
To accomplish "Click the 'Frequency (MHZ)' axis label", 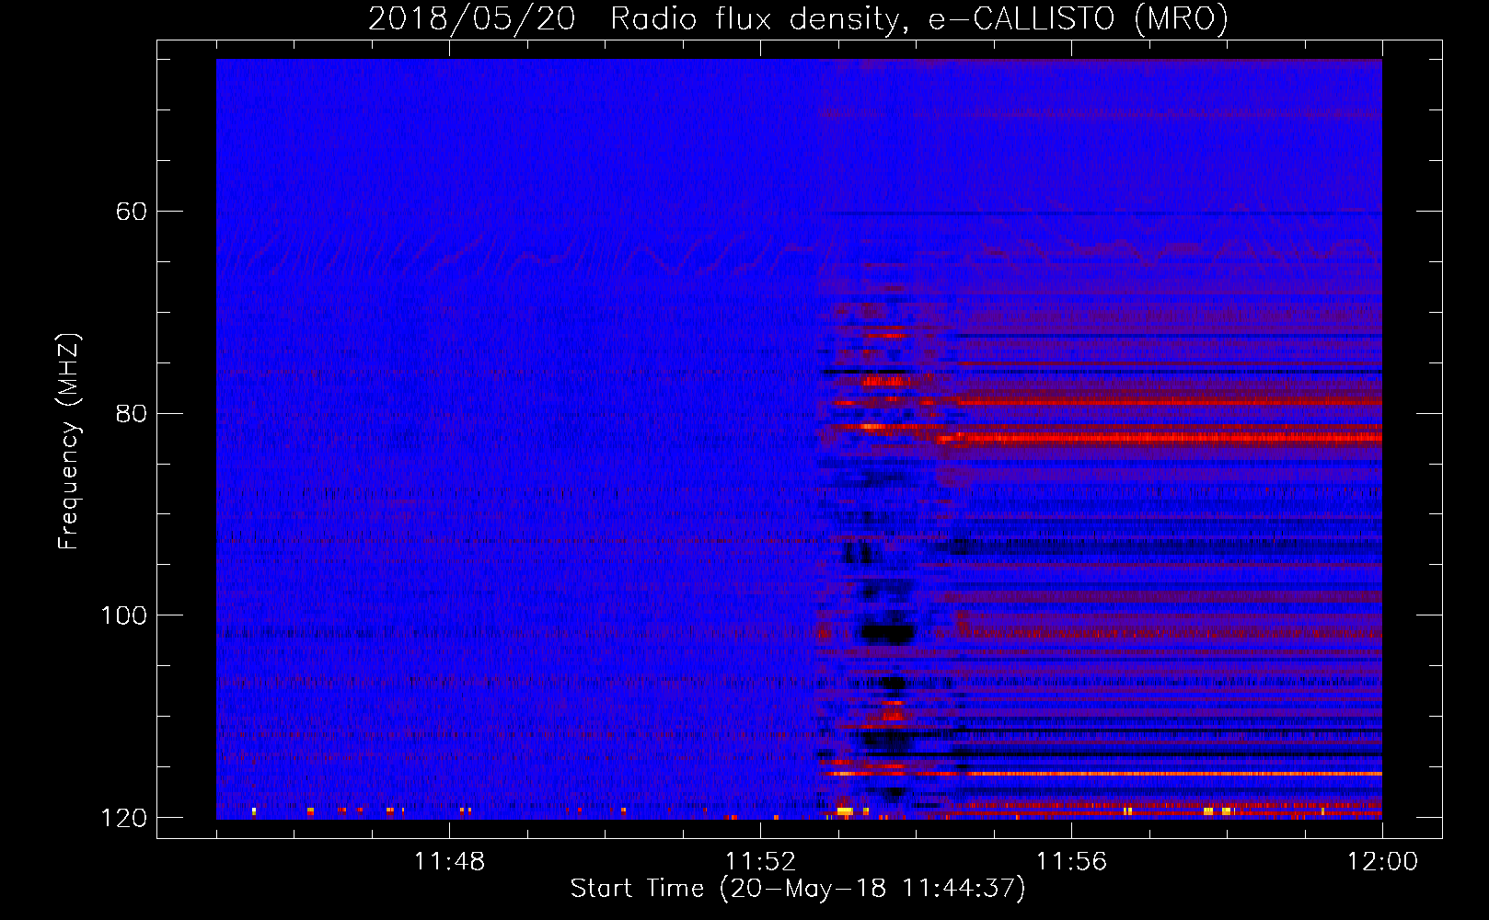I will (x=69, y=442).
